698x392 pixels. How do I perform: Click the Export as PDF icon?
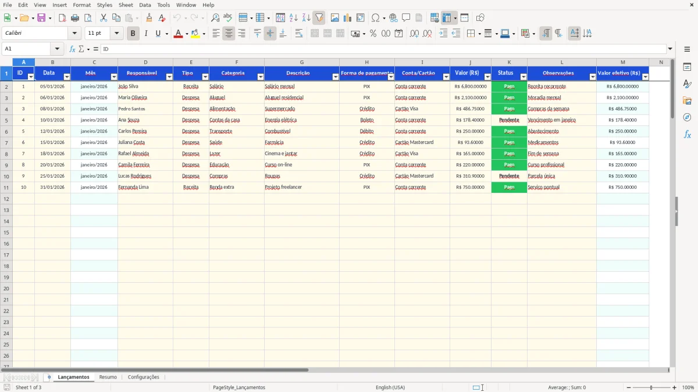(62, 18)
